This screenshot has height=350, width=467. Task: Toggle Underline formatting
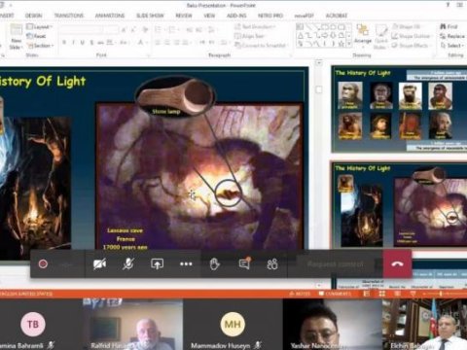click(x=83, y=43)
